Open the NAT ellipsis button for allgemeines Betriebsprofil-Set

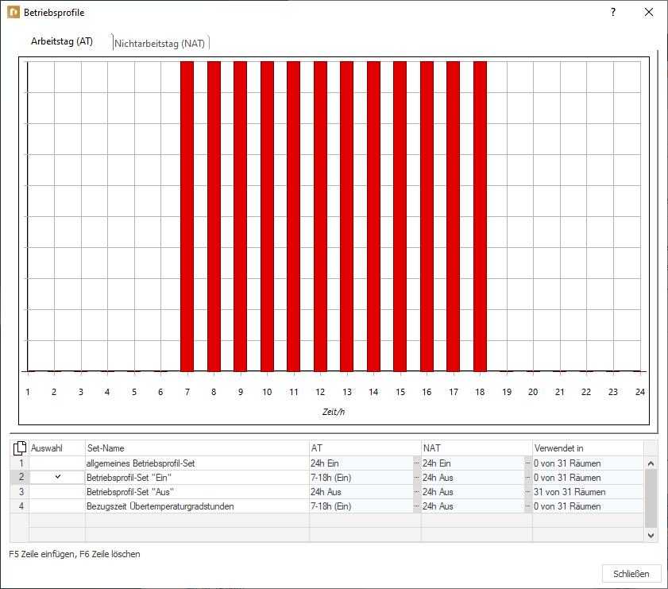tap(528, 463)
